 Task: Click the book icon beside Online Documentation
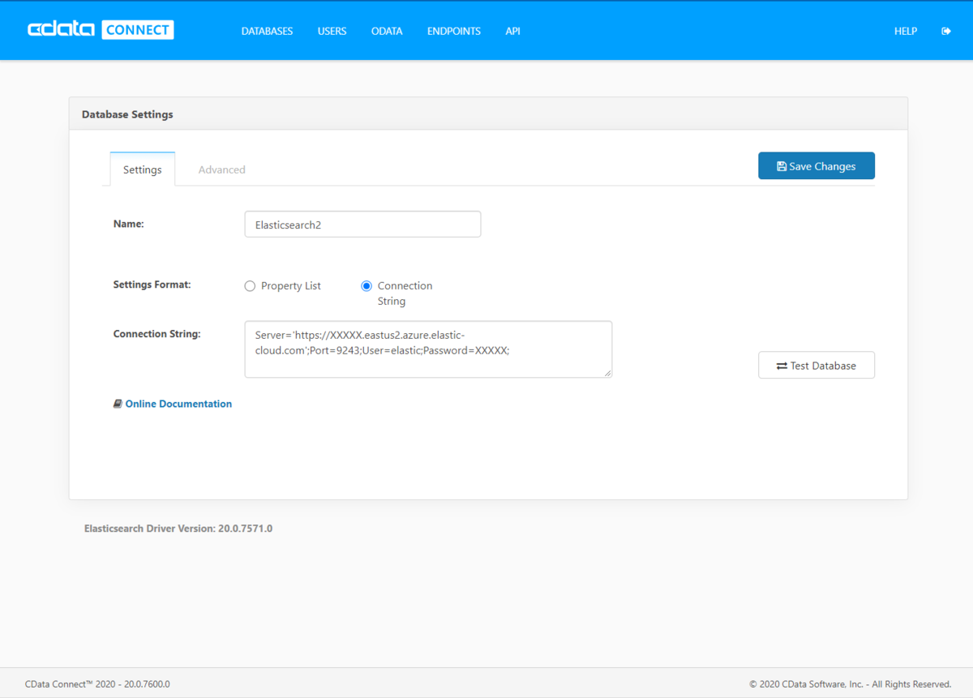click(x=118, y=404)
